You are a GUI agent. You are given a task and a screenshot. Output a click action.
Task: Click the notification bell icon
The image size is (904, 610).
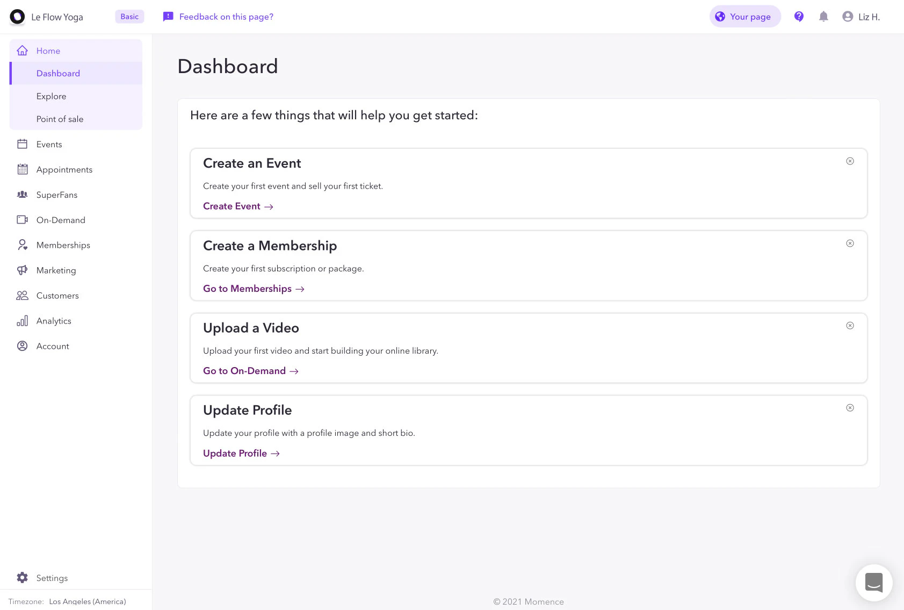(823, 17)
